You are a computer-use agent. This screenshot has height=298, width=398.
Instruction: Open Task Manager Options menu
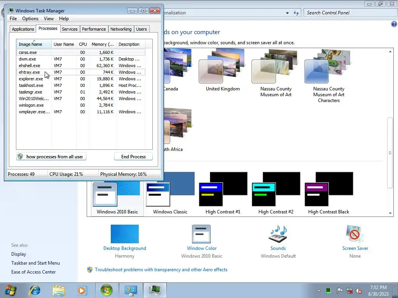click(x=30, y=19)
